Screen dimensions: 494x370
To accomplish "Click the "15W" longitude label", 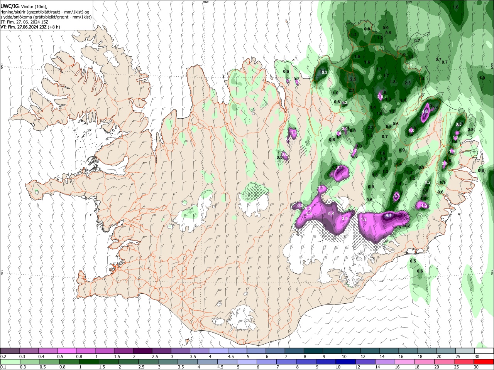I will point(409,2).
